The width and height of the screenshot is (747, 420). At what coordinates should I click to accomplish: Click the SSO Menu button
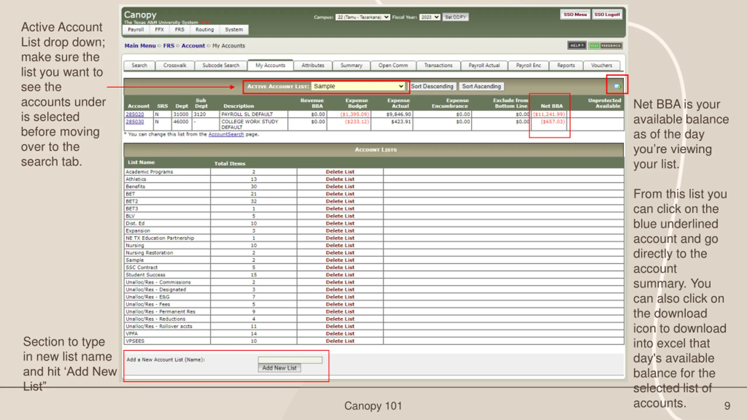575,15
